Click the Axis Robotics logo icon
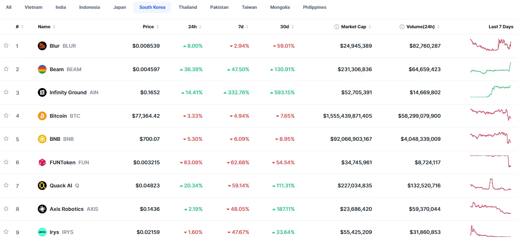Viewport: 517px width, 242px height. [x=42, y=209]
